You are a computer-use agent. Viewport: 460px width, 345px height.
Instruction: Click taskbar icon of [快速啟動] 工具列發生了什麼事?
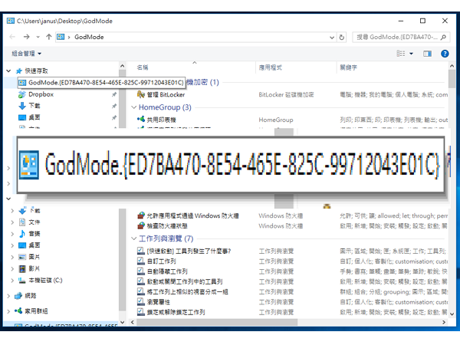tap(141, 251)
